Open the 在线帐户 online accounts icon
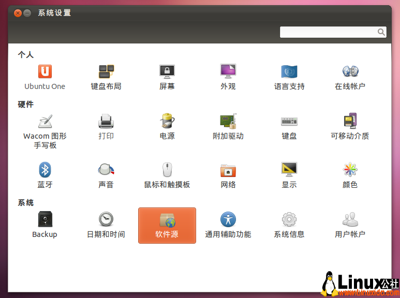This screenshot has width=400, height=298. point(350,71)
